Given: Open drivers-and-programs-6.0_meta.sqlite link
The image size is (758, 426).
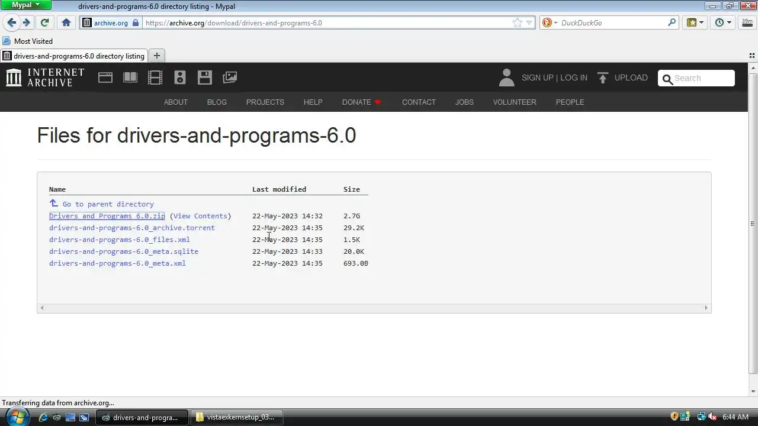Looking at the screenshot, I should tap(124, 251).
